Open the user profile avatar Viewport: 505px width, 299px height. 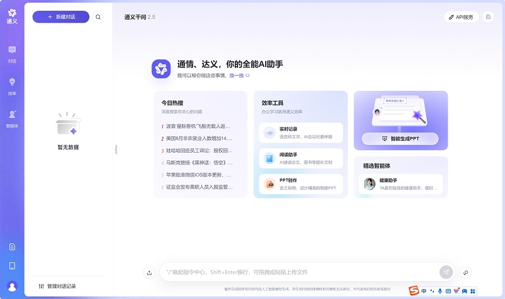[x=12, y=286]
